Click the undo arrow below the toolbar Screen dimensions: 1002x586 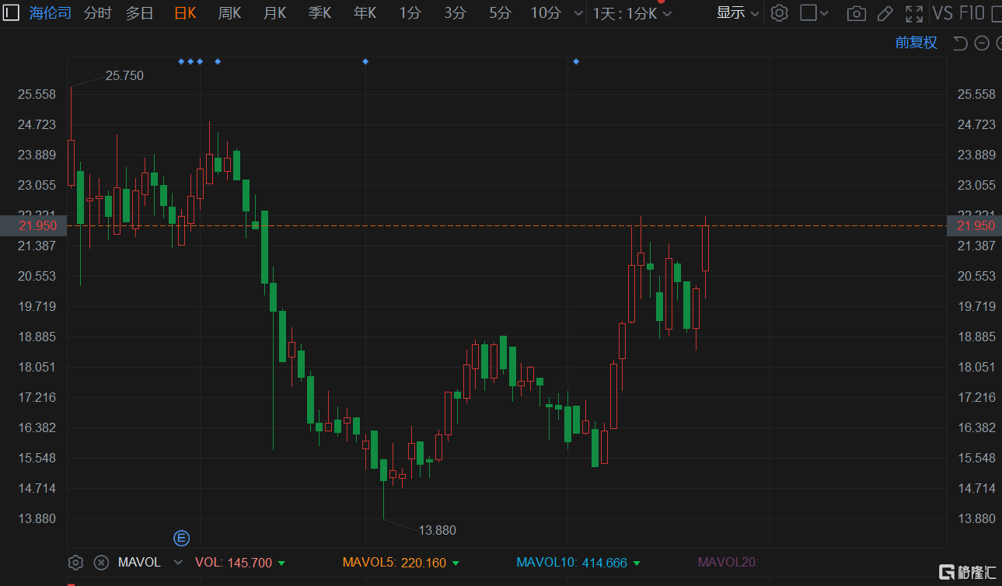(x=960, y=44)
